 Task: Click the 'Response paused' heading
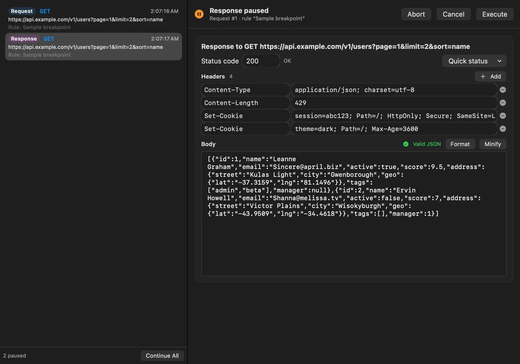coord(239,11)
